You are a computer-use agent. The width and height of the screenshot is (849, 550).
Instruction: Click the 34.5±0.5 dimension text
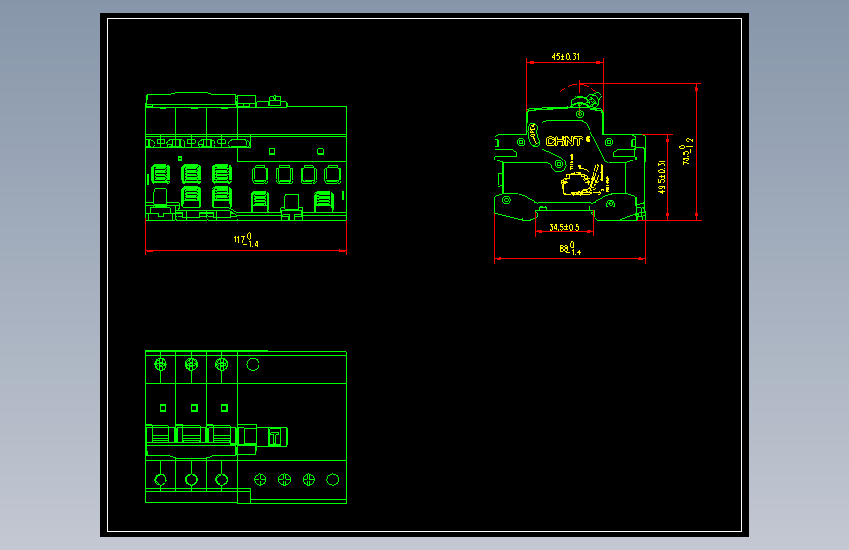(x=564, y=227)
